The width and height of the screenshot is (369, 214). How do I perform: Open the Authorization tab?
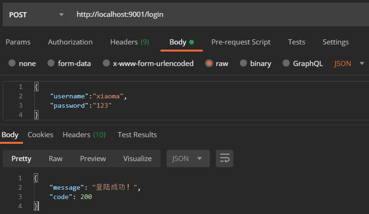[70, 42]
